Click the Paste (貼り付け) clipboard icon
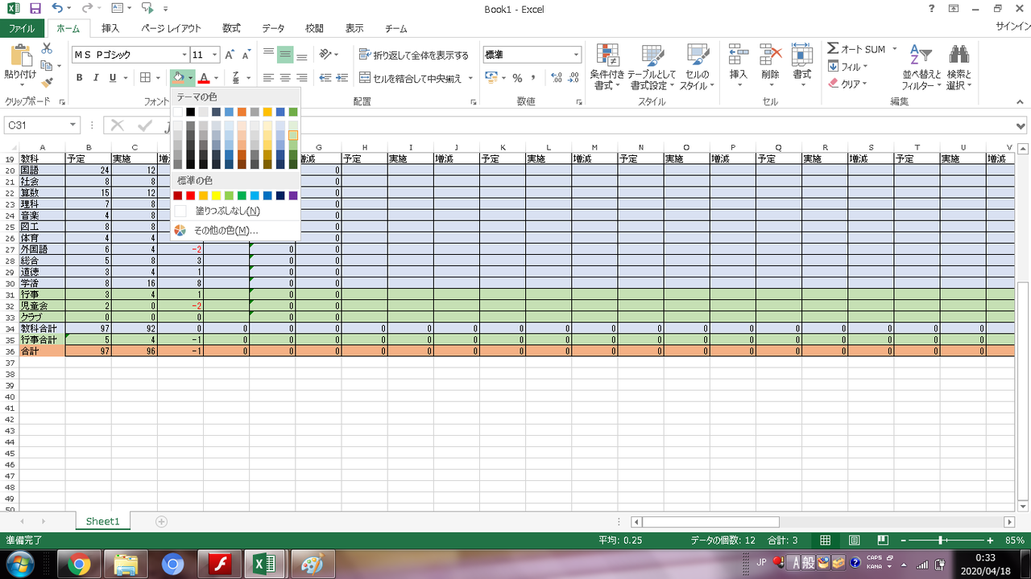Image resolution: width=1031 pixels, height=579 pixels. coord(20,55)
